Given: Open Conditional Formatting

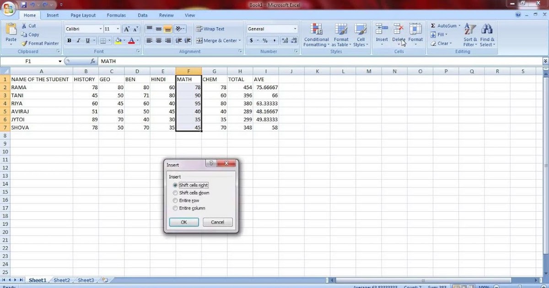Looking at the screenshot, I should pos(316,35).
